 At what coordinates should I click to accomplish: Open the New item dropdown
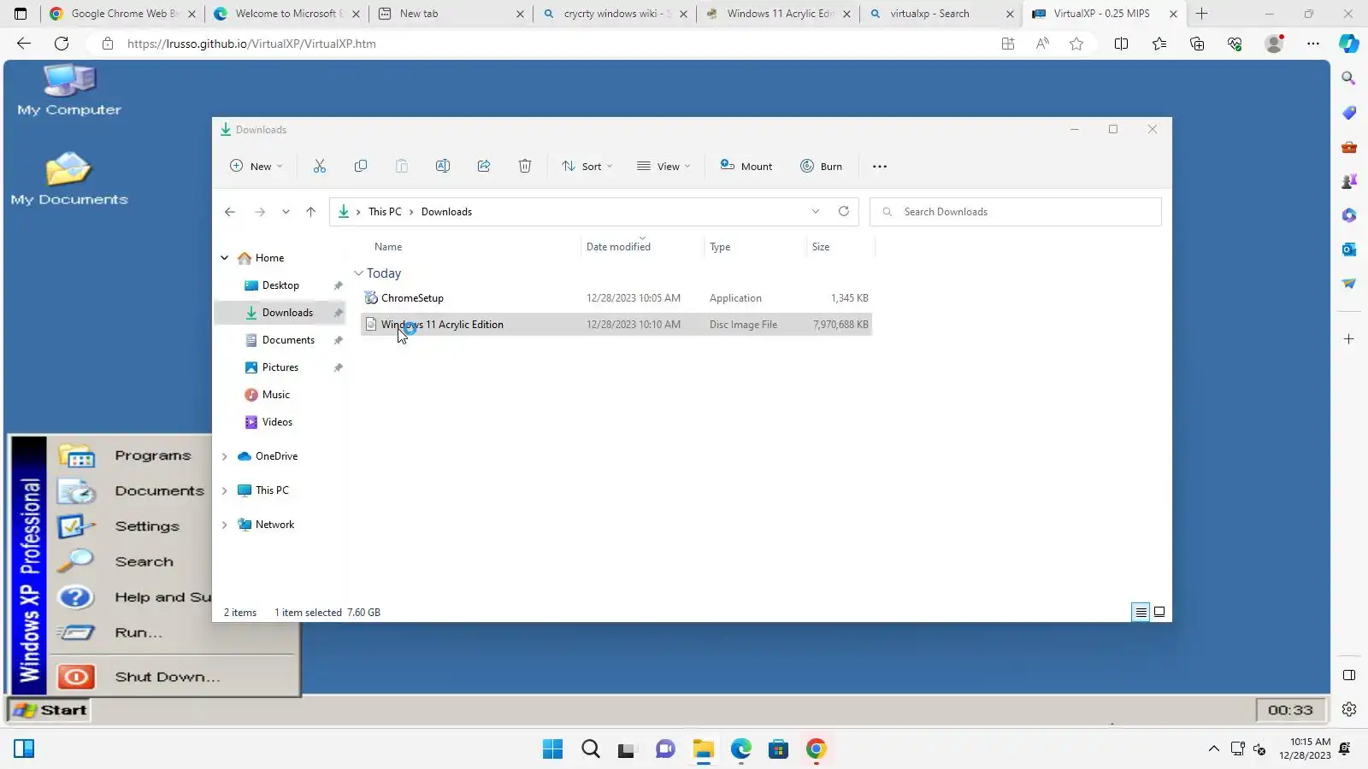(256, 167)
